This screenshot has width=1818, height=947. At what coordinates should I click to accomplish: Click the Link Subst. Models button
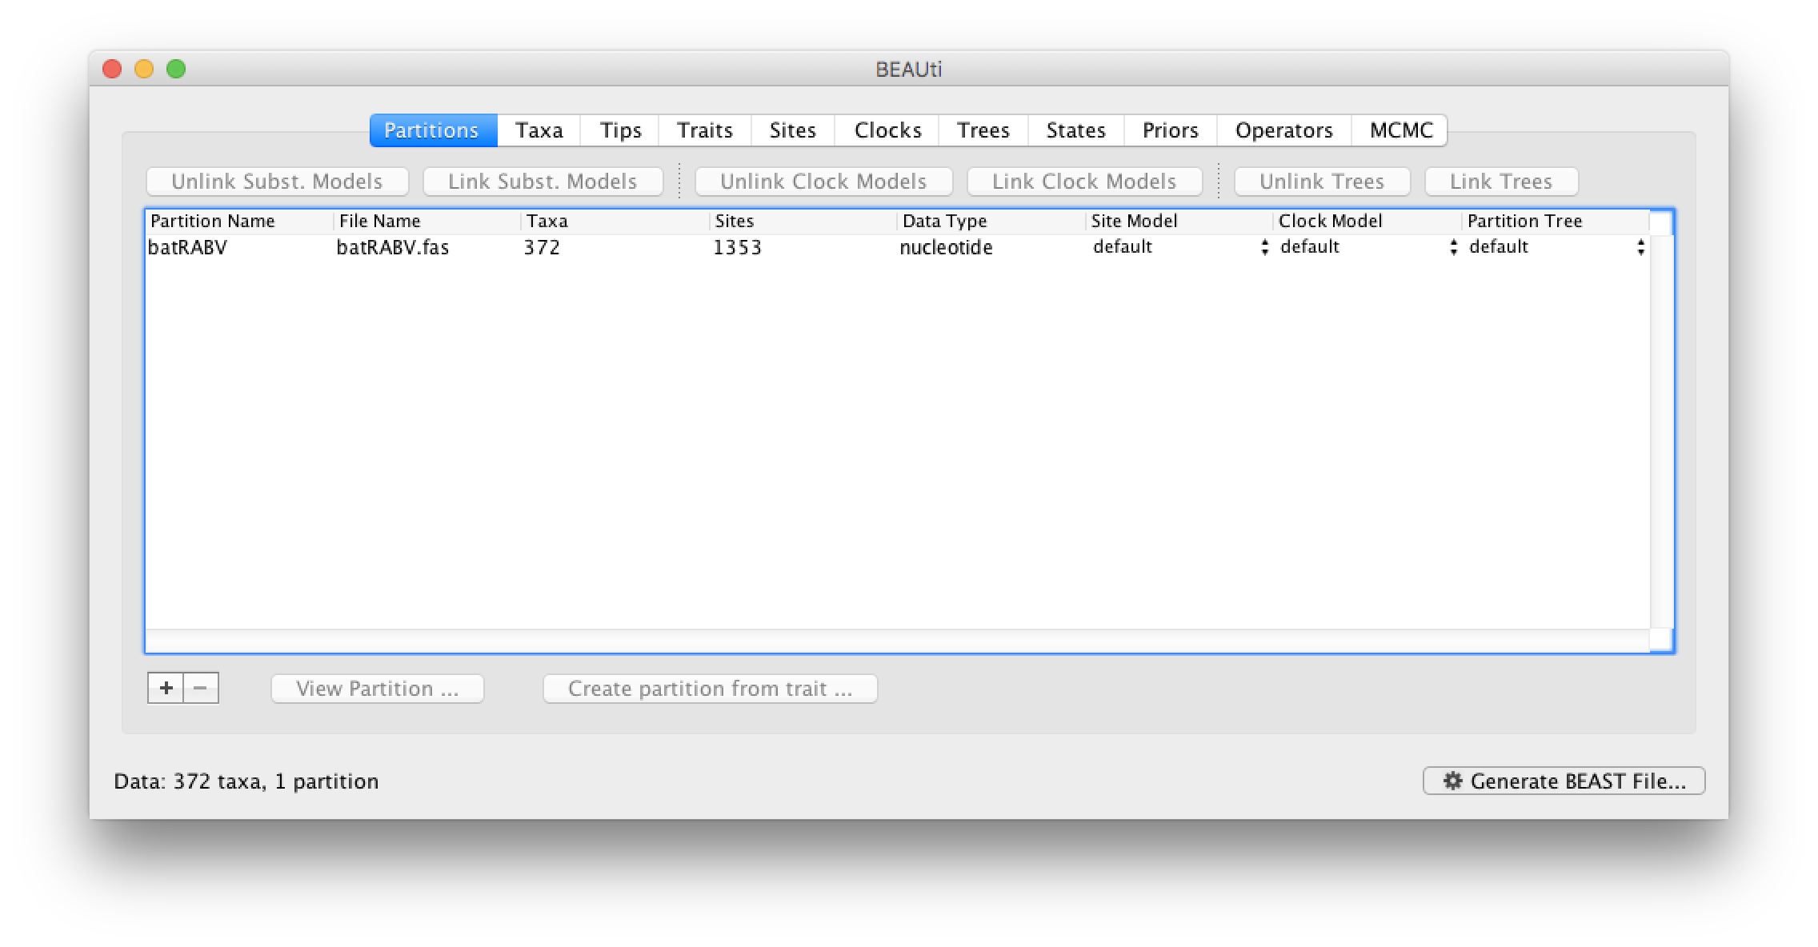(543, 182)
